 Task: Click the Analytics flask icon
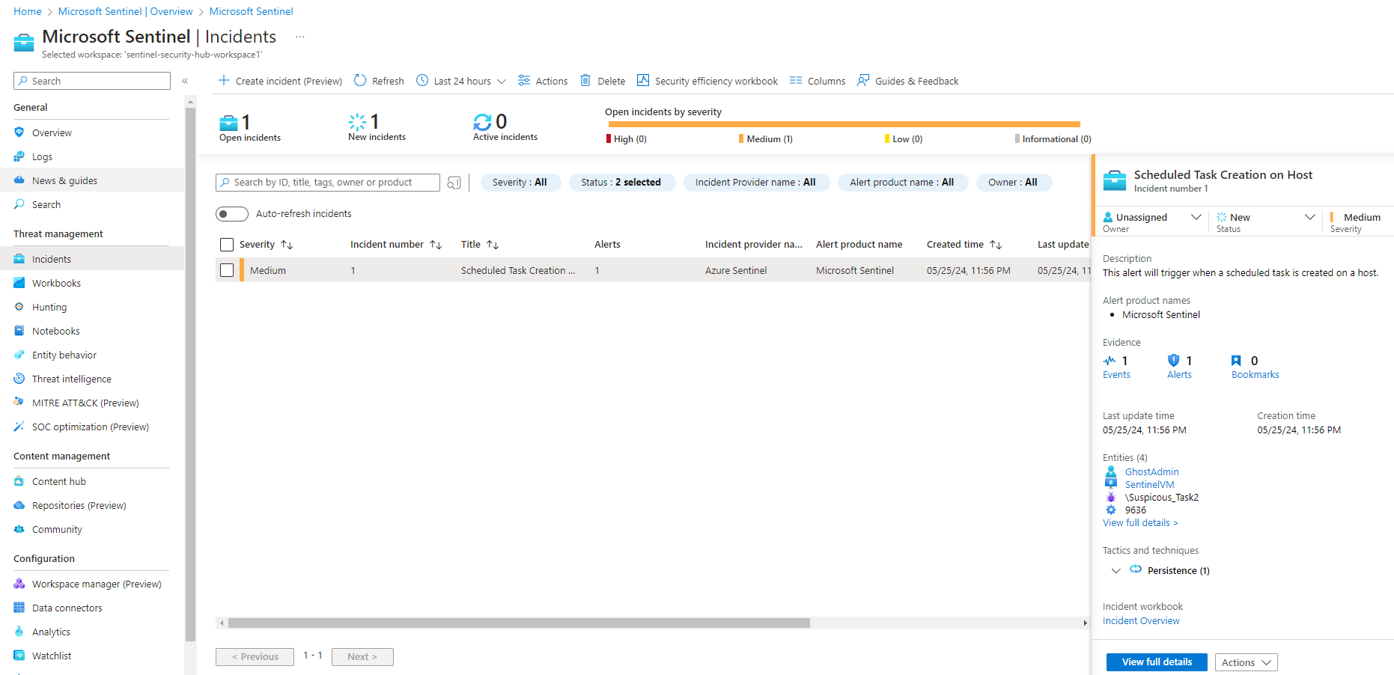point(19,632)
